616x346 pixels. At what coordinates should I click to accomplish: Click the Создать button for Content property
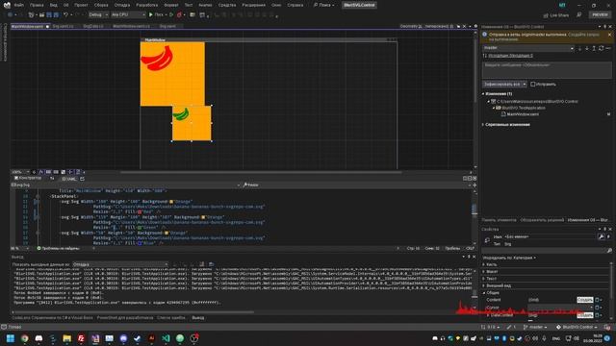[x=584, y=300]
